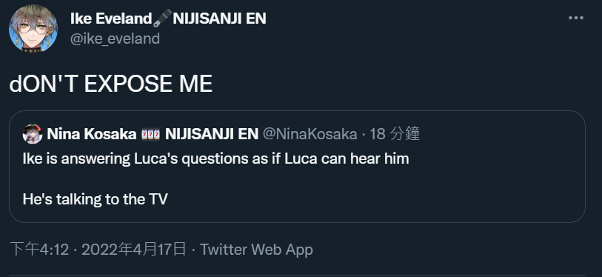Click the slot machine emoji beside Nina Kosaka
Screen dimensions: 602x277
[x=150, y=135]
